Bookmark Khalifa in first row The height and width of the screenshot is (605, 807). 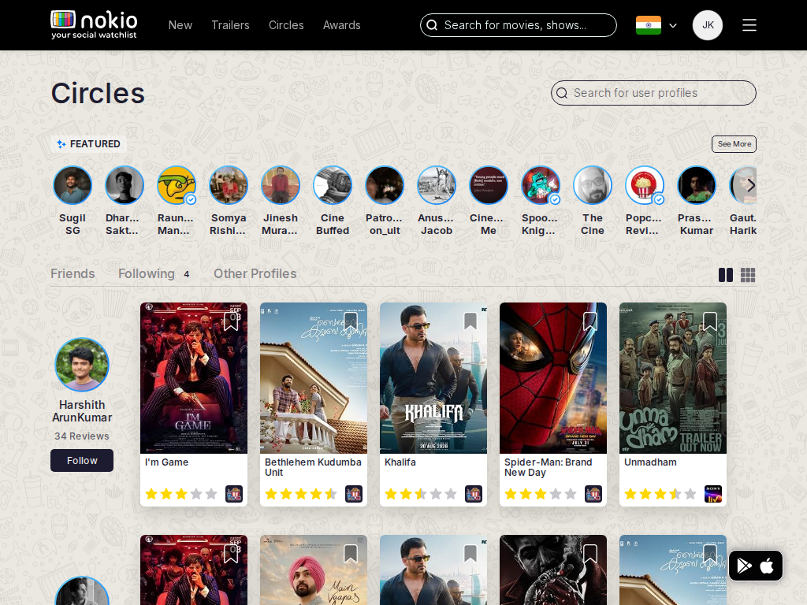[x=470, y=321]
